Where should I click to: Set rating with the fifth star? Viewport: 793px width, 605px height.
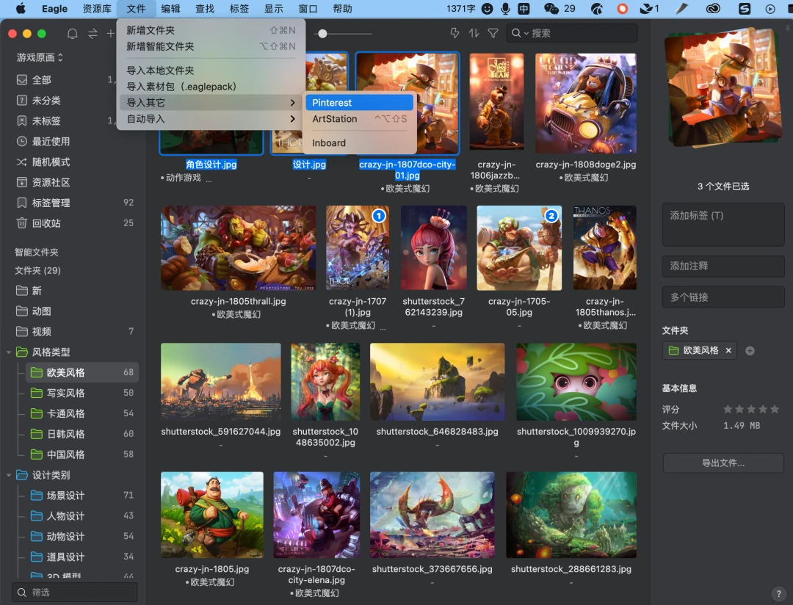point(775,409)
